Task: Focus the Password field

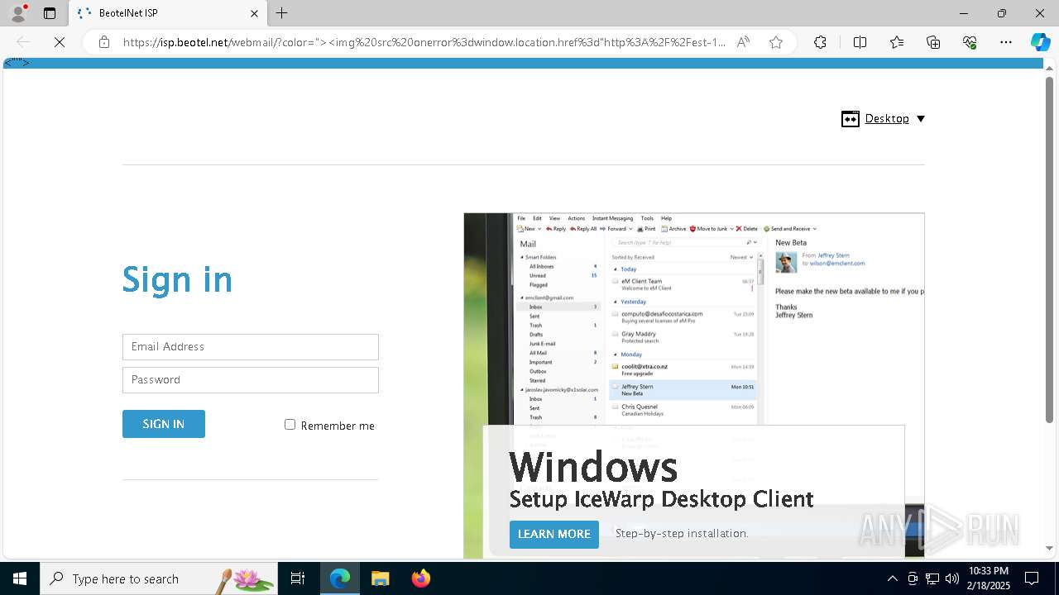Action: point(251,380)
